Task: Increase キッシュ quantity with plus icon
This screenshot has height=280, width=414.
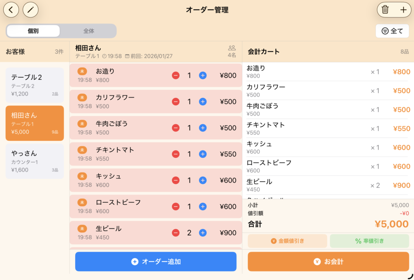Action: click(203, 180)
